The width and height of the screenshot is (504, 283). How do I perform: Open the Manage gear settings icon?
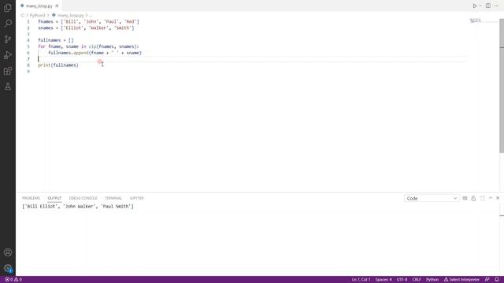coord(8,268)
